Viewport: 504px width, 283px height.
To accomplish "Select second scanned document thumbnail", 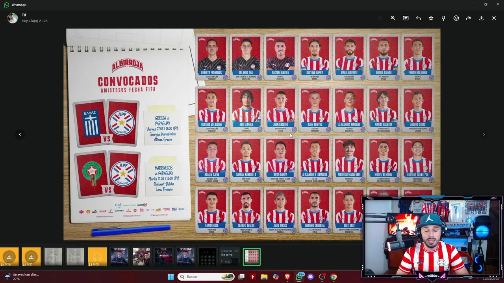I will 75,257.
